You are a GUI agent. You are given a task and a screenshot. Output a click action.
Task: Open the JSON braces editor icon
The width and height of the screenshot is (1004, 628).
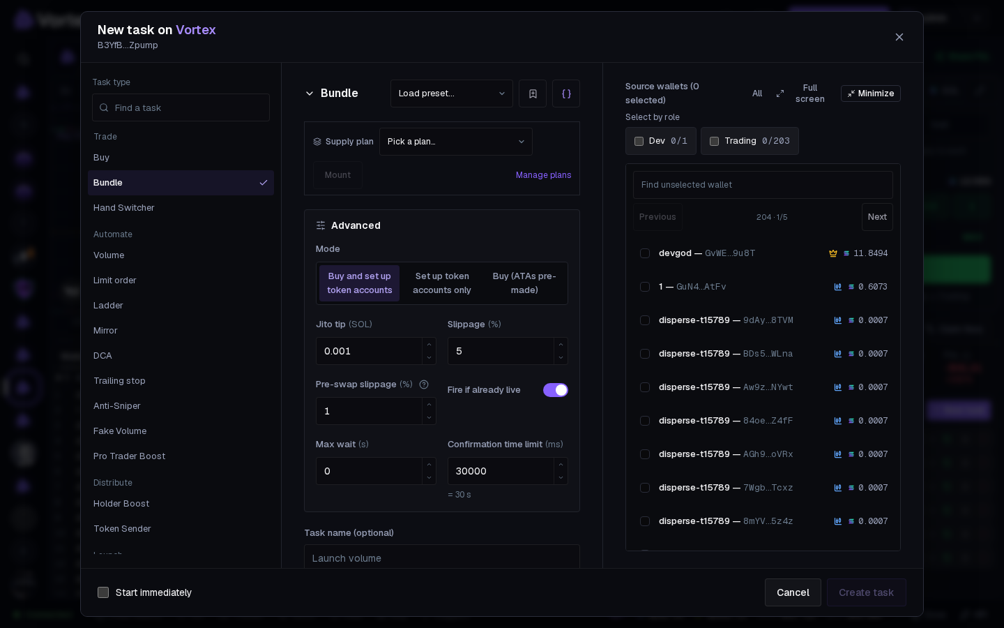coord(566,94)
